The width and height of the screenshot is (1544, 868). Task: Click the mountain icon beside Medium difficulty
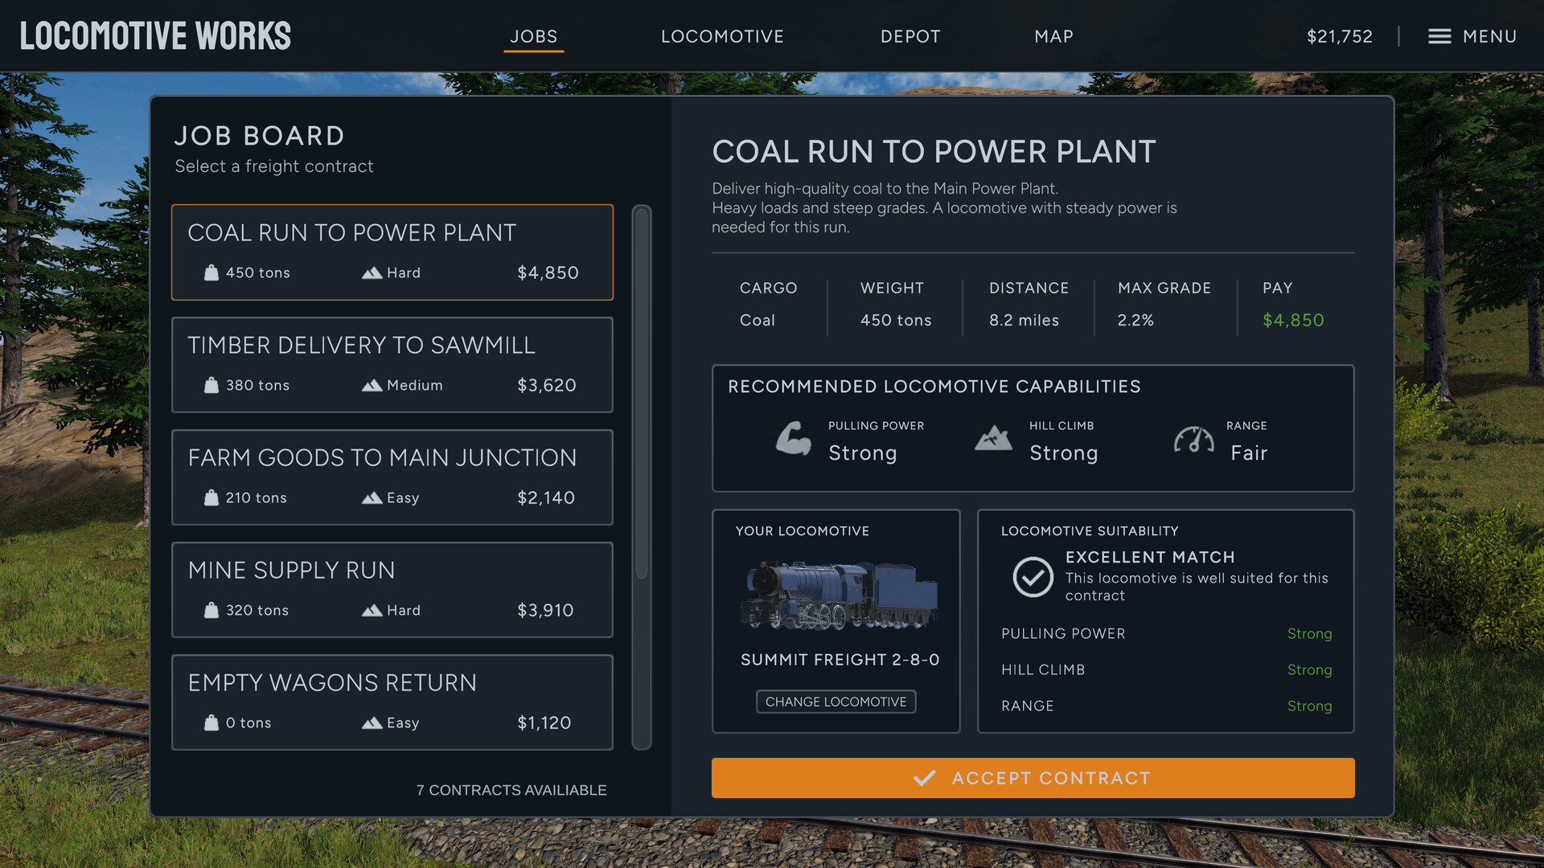372,385
